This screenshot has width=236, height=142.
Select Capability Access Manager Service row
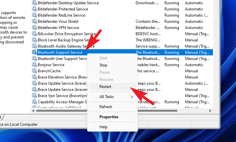62,102
